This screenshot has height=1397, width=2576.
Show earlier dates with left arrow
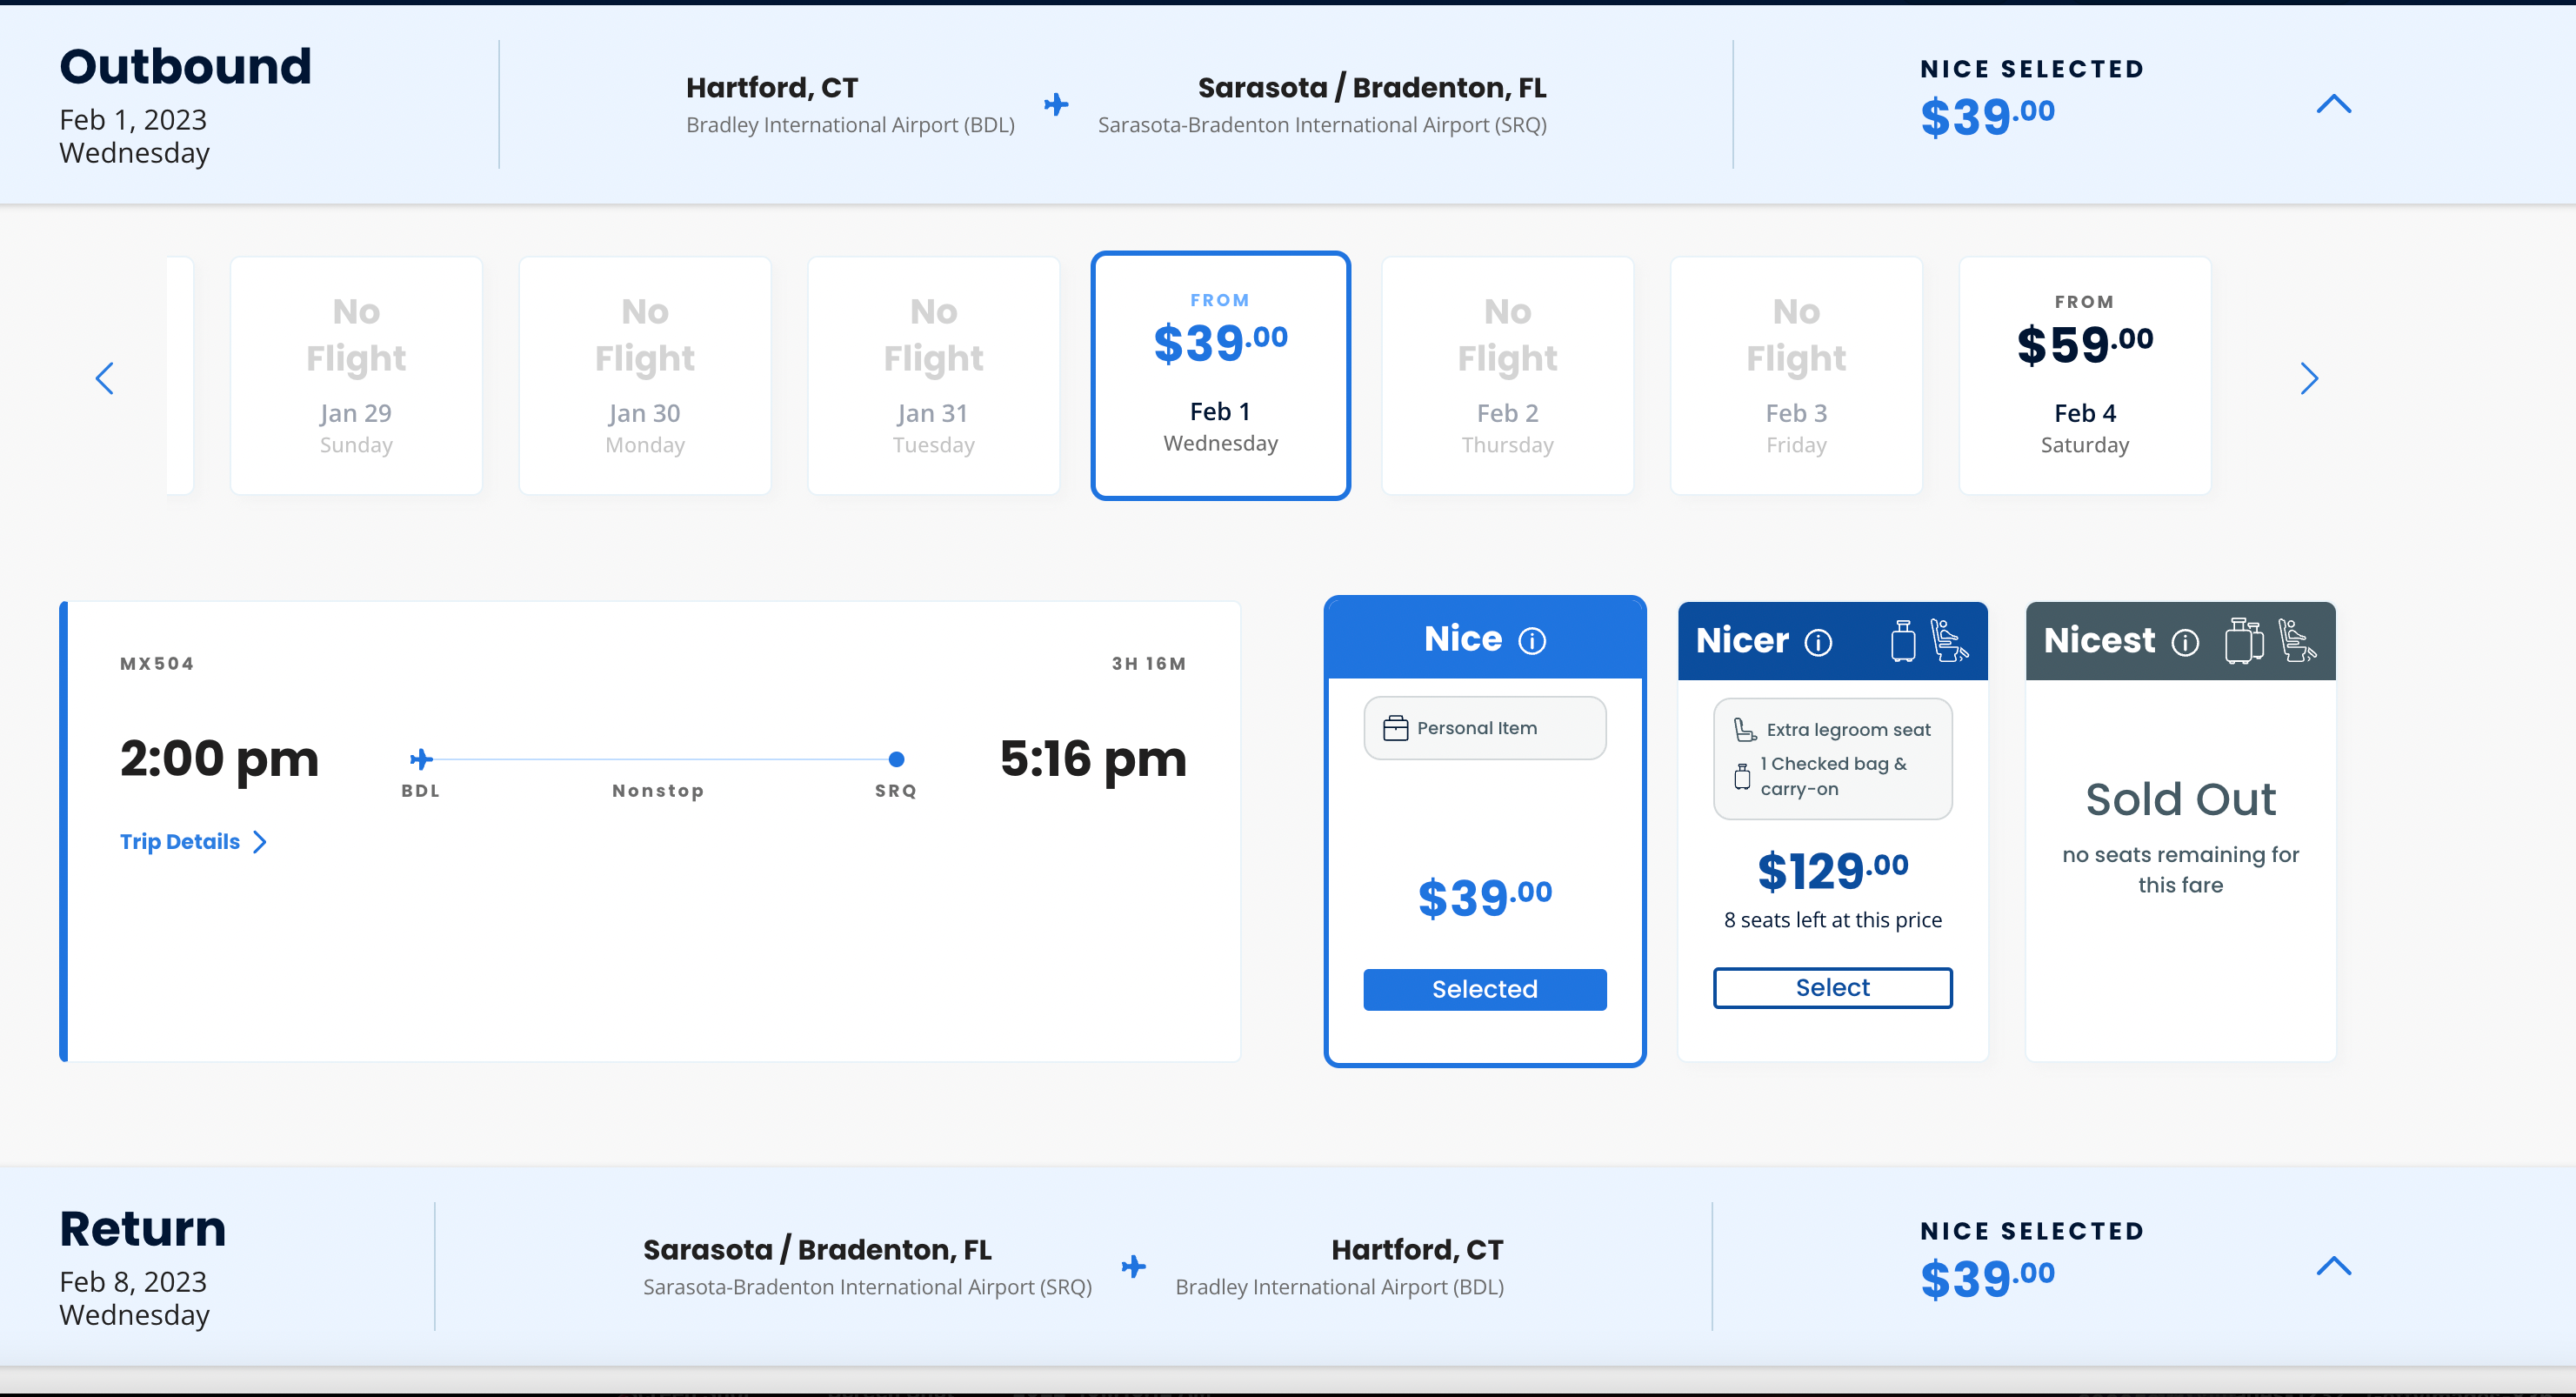(105, 378)
